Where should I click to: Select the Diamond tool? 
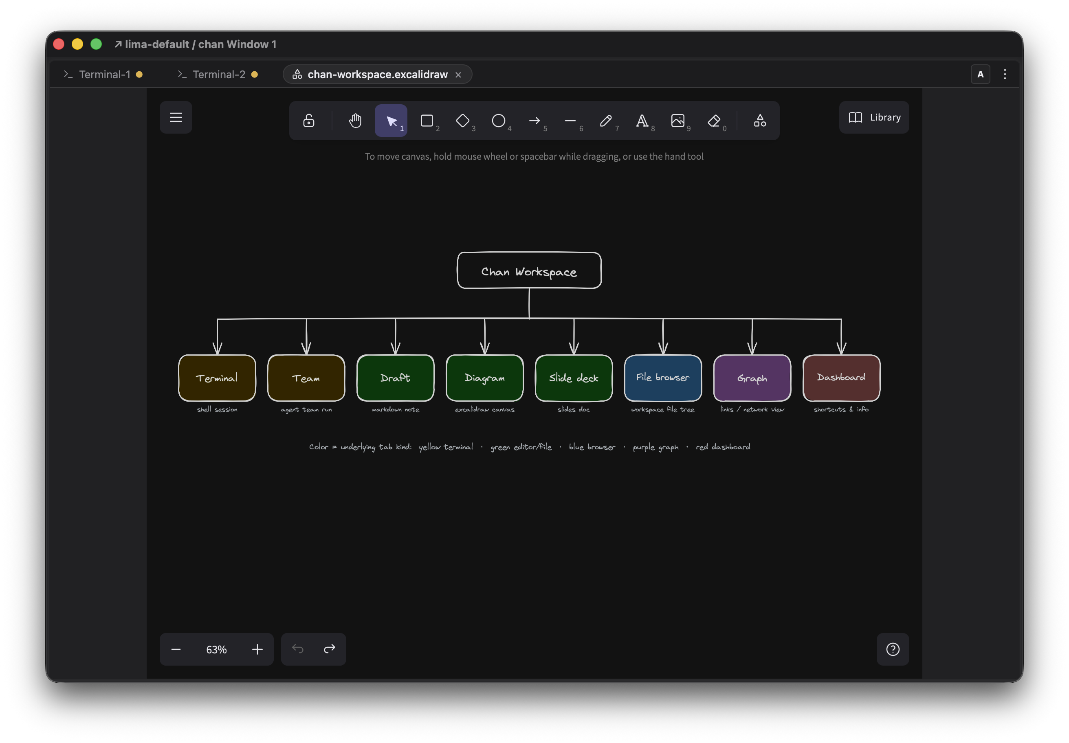pyautogui.click(x=463, y=121)
